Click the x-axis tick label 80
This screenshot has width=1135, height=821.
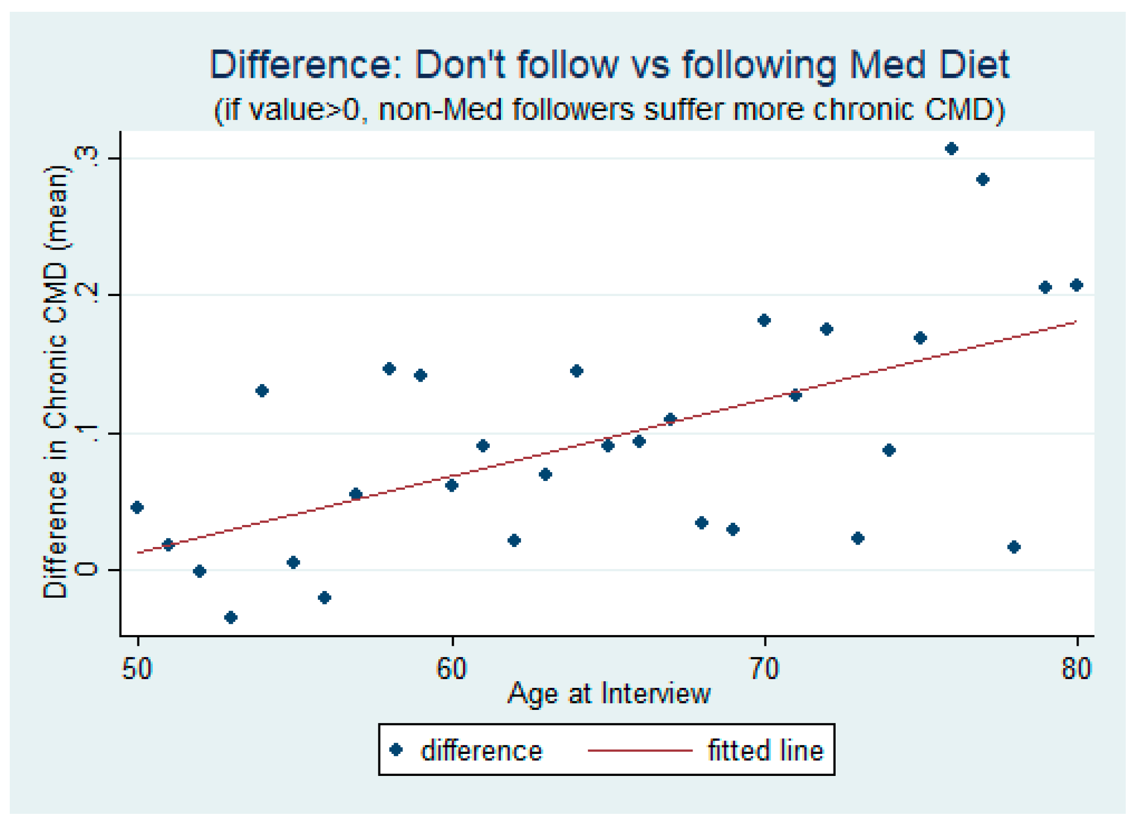pos(1077,668)
